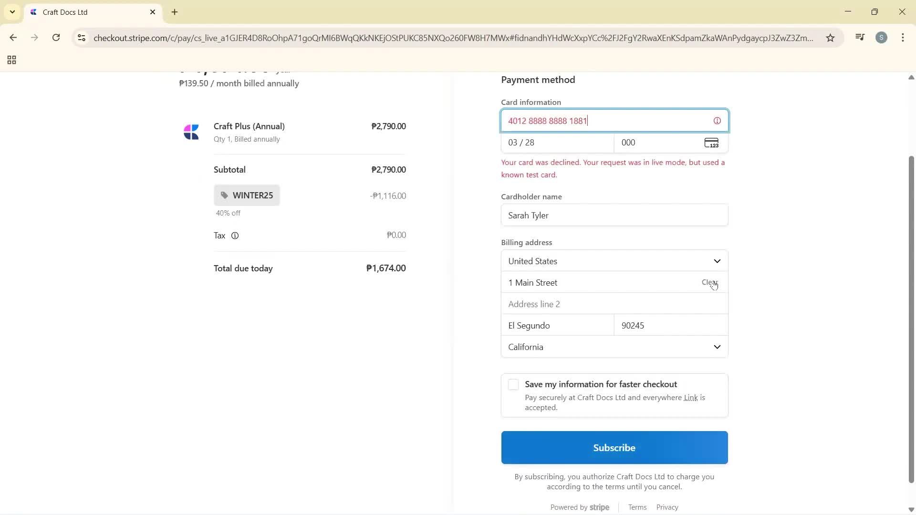Click the Subscribe button

pos(614,447)
